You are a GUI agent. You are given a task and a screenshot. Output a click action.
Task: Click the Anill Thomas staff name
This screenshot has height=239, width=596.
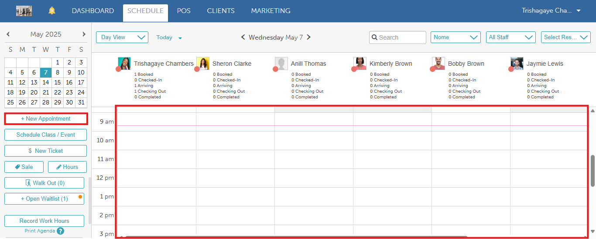tap(308, 64)
